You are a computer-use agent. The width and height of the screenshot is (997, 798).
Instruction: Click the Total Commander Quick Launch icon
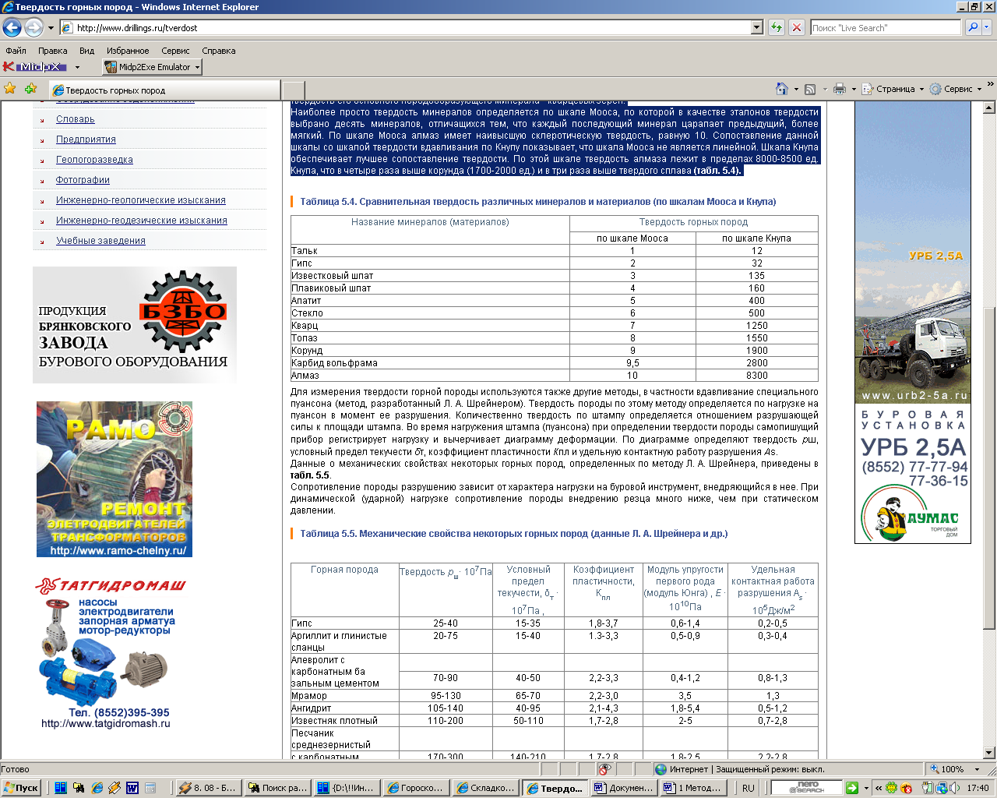pyautogui.click(x=61, y=788)
